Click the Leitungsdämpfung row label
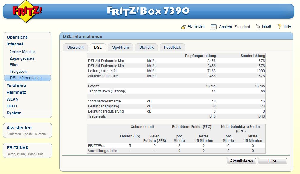Image resolution: width=300 pixels, height=174 pixels. (104, 106)
